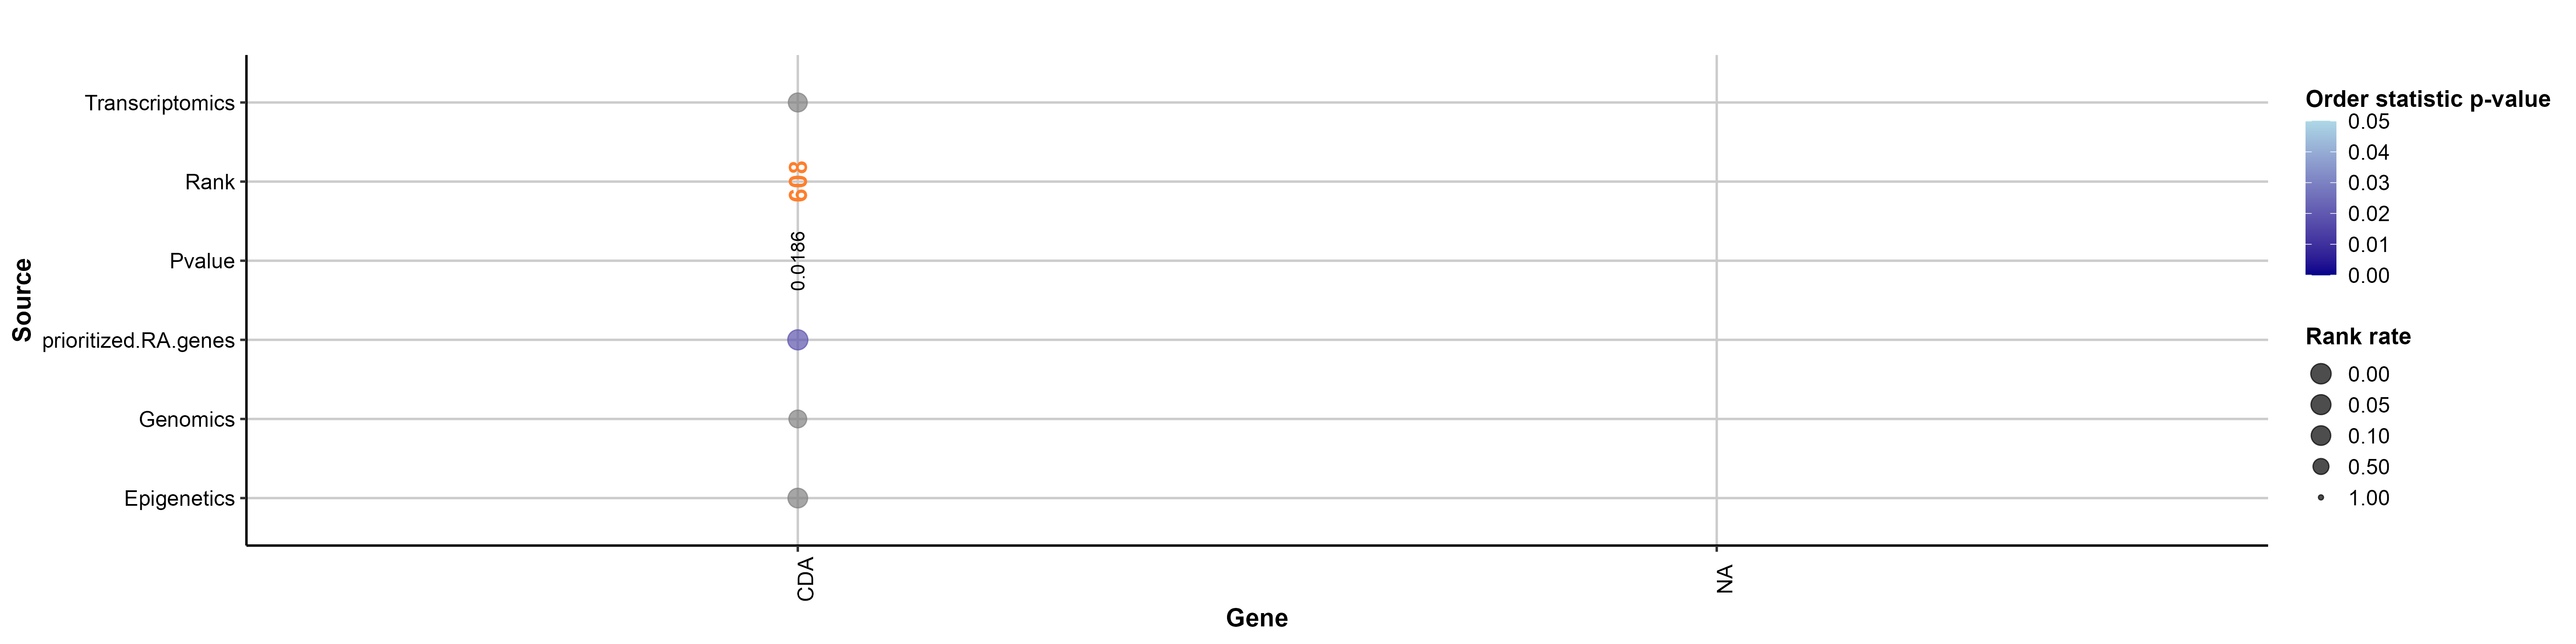Click the CDA Genomics gray dot

click(797, 419)
